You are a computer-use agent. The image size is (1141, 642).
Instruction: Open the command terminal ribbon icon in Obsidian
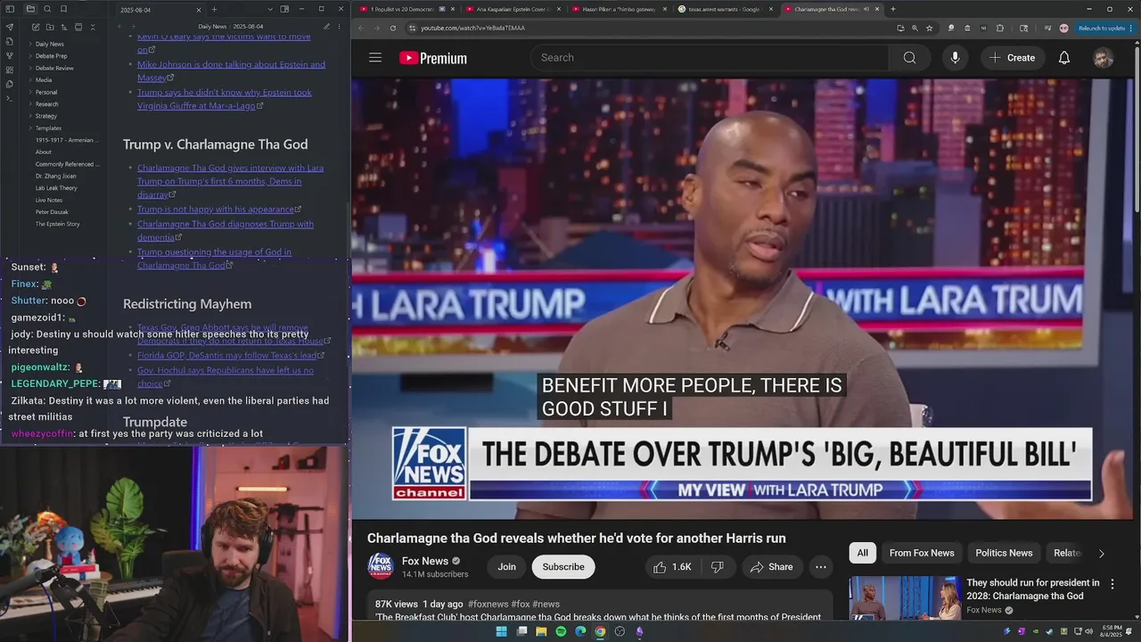(10, 98)
